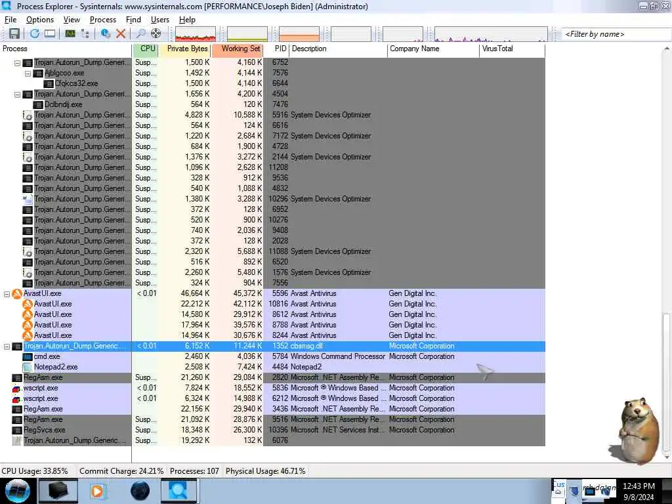This screenshot has width=672, height=504.
Task: Collapse the selected Trojan process PID 1352
Action: pyautogui.click(x=7, y=346)
